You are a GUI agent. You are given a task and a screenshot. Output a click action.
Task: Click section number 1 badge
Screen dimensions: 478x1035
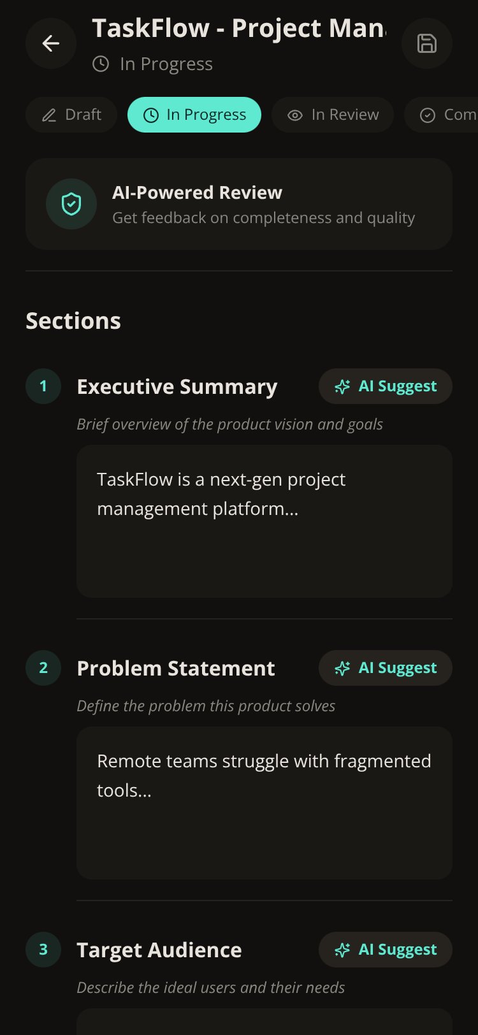tap(43, 386)
